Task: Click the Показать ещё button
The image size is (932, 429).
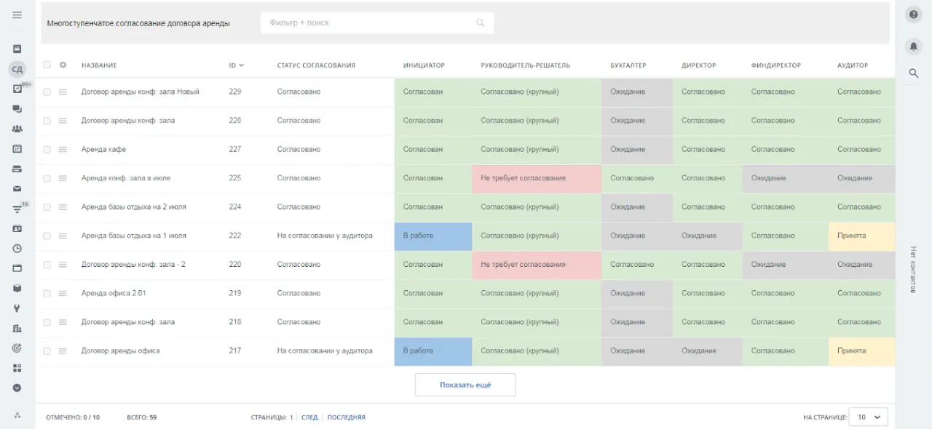Action: [465, 385]
